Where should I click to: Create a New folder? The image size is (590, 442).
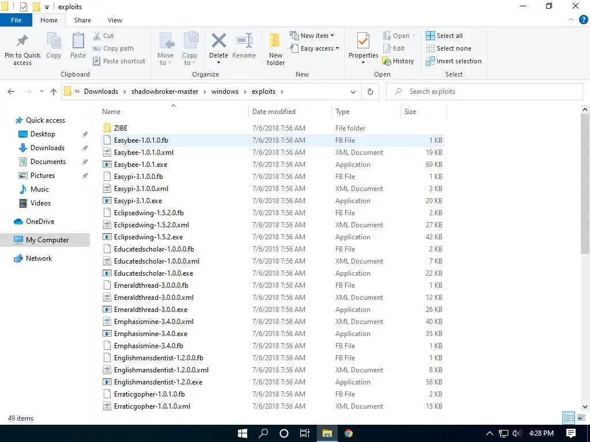pos(275,49)
